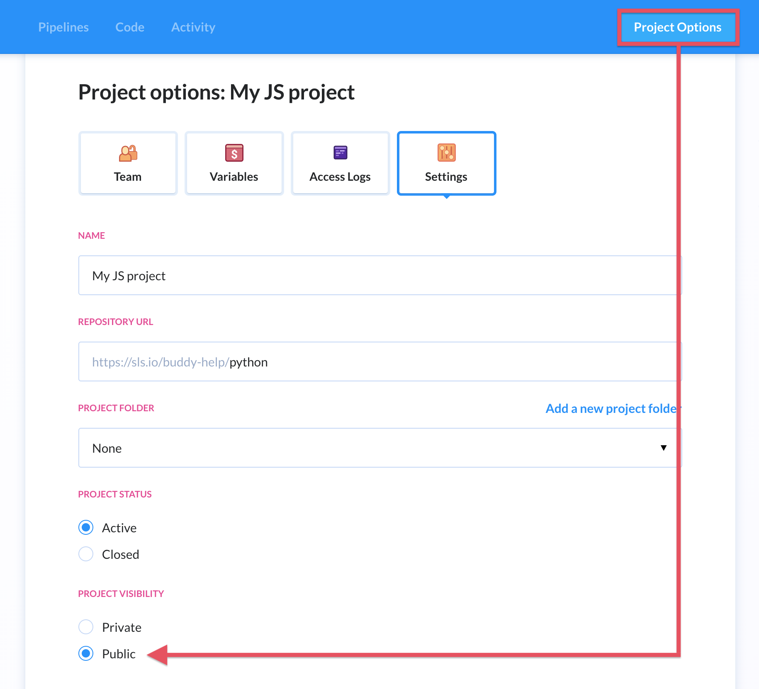This screenshot has width=759, height=689.
Task: Open the Access Logs tab
Action: pos(340,163)
